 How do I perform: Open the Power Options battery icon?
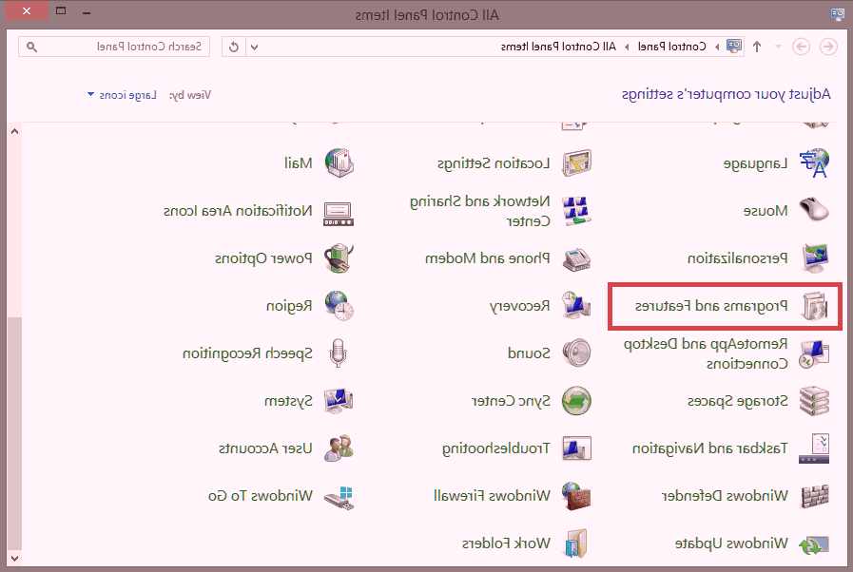coord(339,257)
